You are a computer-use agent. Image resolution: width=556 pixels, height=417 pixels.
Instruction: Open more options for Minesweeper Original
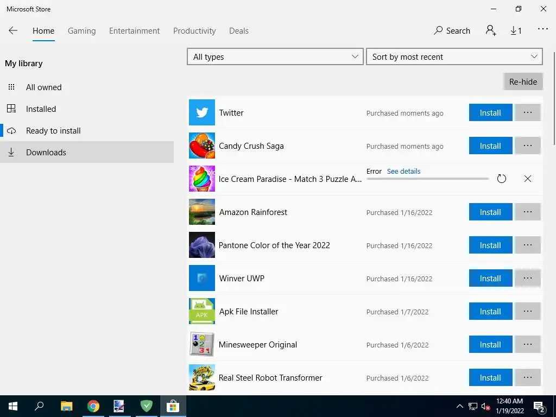(x=528, y=344)
